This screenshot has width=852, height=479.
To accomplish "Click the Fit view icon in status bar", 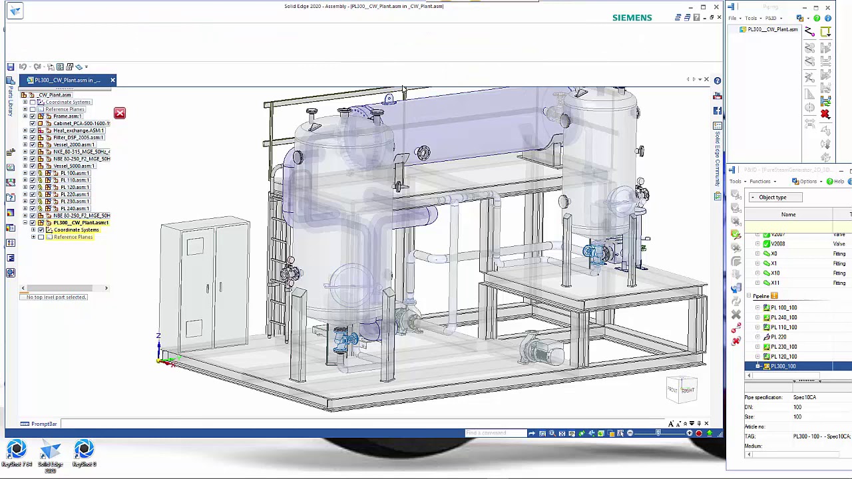I will [562, 434].
